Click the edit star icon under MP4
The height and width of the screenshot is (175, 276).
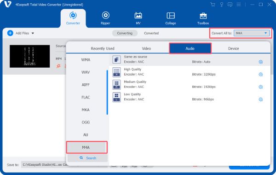[x=58, y=66]
